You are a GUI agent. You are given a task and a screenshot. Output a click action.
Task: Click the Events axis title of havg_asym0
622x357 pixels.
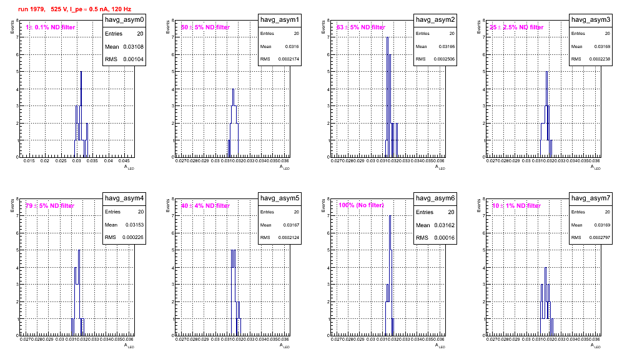click(x=12, y=27)
